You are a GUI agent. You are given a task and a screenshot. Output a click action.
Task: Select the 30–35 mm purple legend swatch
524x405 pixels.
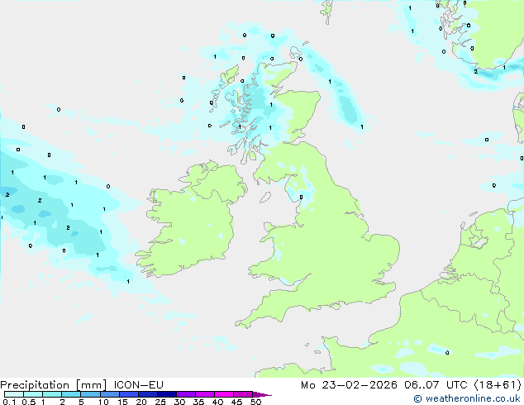pyautogui.click(x=186, y=394)
